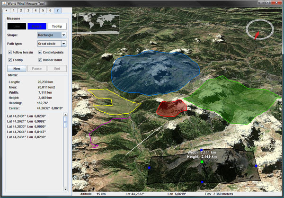Click the red polygon measure shape

click(x=171, y=108)
